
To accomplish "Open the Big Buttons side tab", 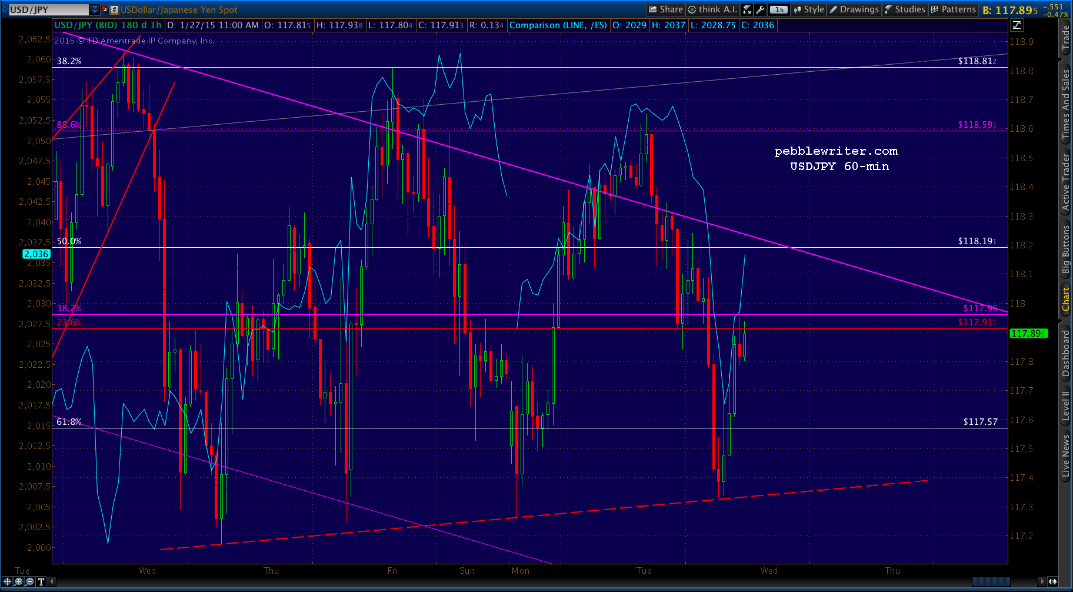I will pos(1065,250).
